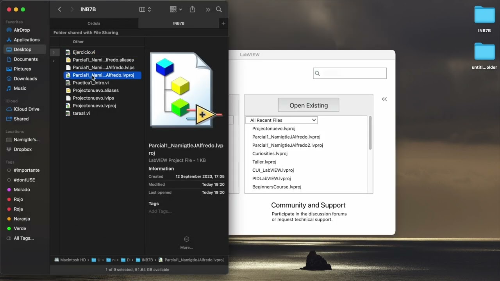Select the Parcial1_Nami...lfredo.aliases file
This screenshot has width=500, height=281.
103,60
